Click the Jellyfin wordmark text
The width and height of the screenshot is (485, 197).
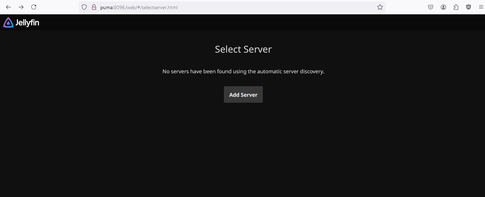point(27,23)
